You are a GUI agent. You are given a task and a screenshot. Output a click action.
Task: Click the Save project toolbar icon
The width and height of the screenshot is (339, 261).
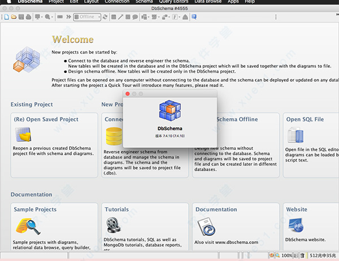coord(21,17)
